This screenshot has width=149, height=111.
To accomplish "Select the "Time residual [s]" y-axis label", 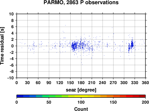I will 2,46.
